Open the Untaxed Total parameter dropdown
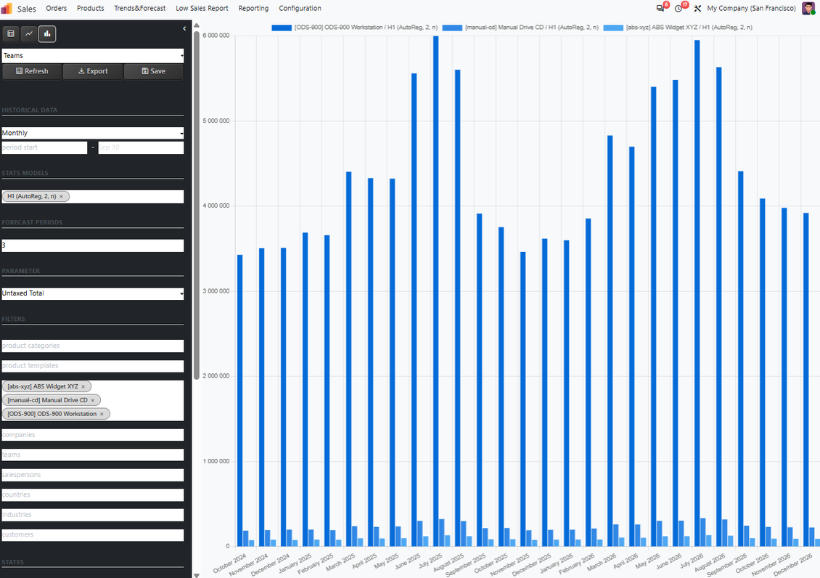Image resolution: width=820 pixels, height=578 pixels. [93, 293]
